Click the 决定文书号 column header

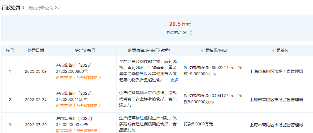pos(85,50)
